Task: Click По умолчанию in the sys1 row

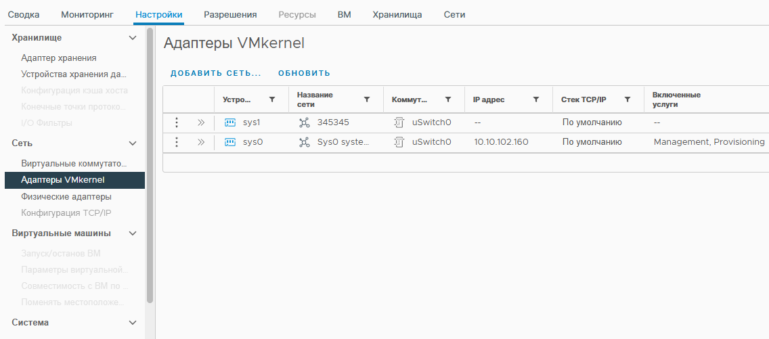Action: click(592, 122)
